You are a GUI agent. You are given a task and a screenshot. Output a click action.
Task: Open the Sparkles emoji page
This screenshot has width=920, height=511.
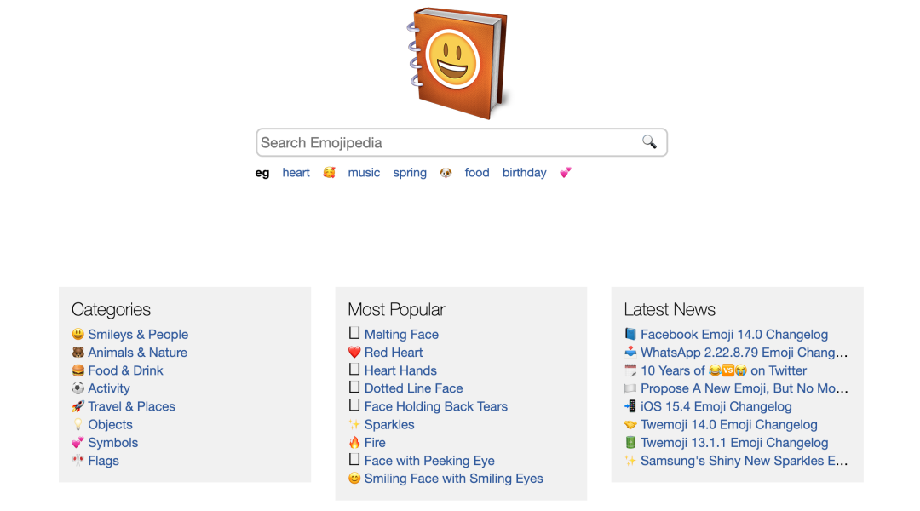pos(389,425)
